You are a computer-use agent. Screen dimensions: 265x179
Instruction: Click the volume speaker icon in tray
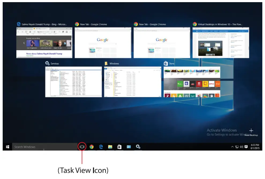tap(241, 147)
